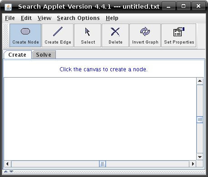Screen dimensions: 208x177
Task: Collapse the panel using the up triangle
Action: click(6, 172)
